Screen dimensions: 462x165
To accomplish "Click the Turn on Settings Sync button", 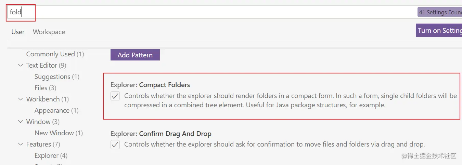I will pos(439,30).
